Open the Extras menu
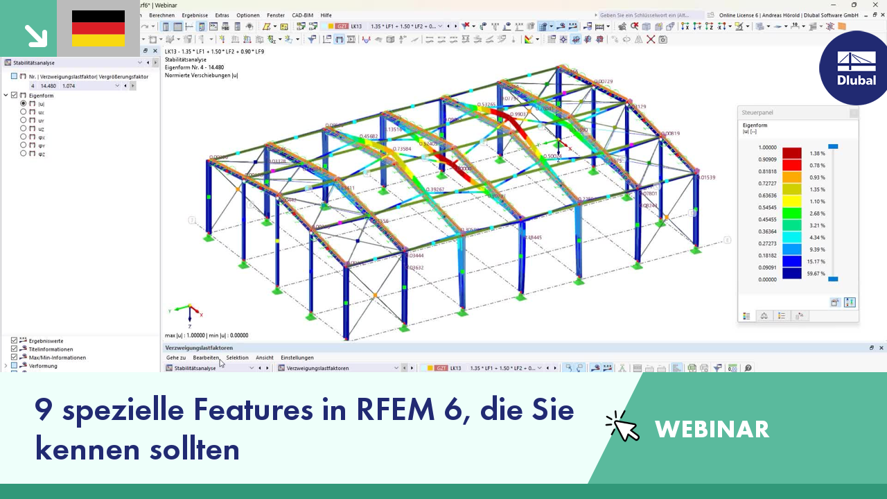 pyautogui.click(x=222, y=15)
